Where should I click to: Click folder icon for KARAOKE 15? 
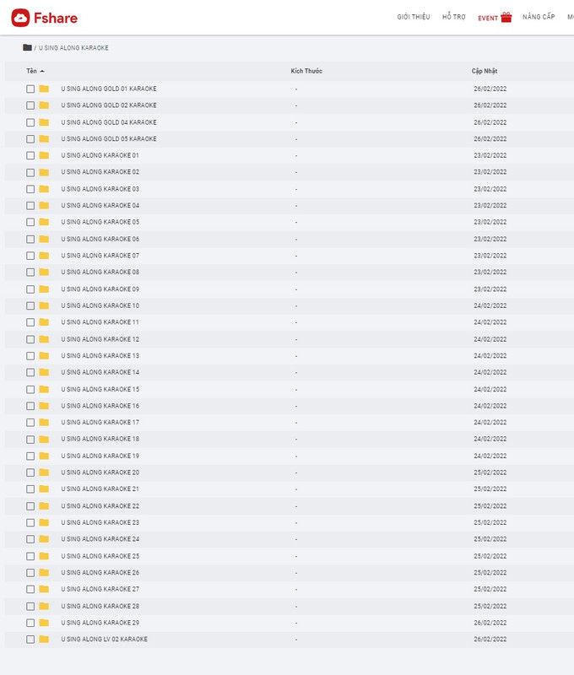coord(44,389)
